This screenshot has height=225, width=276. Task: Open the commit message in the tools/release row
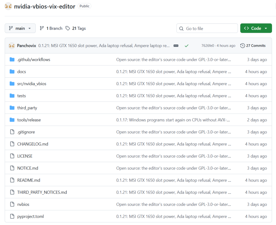click(x=173, y=120)
